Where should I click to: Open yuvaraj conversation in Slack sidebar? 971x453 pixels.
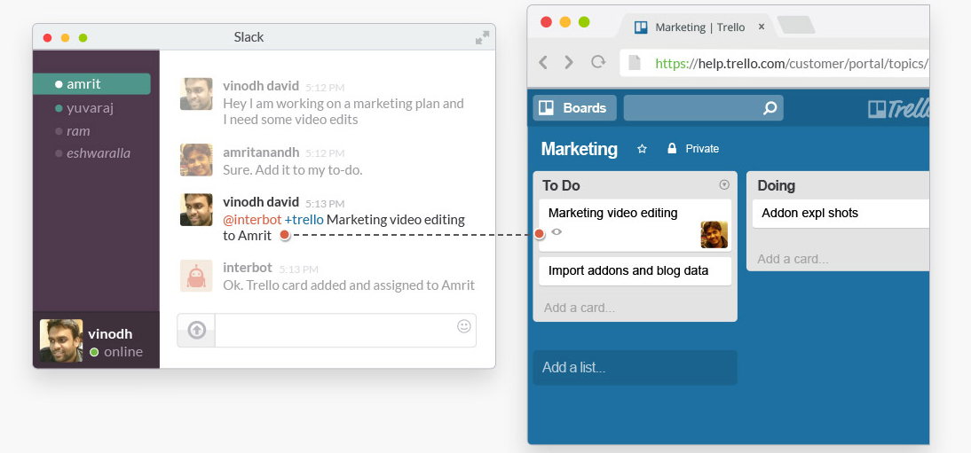[x=91, y=108]
